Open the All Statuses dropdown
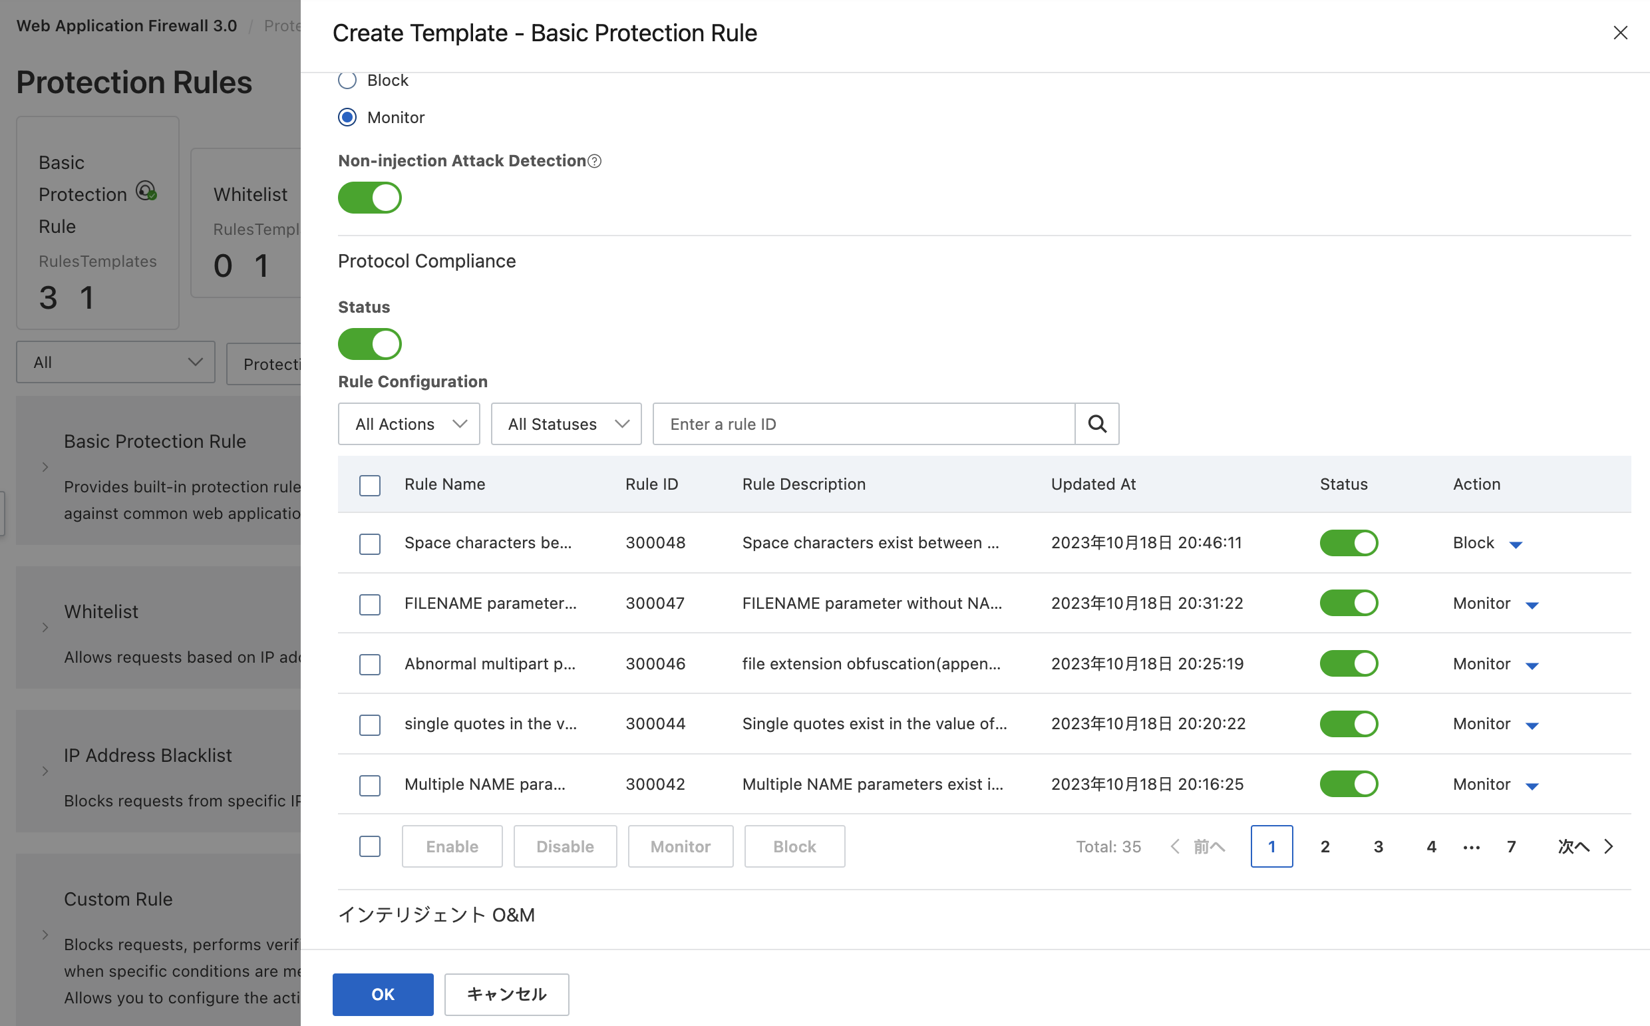Viewport: 1650px width, 1026px height. (x=566, y=424)
